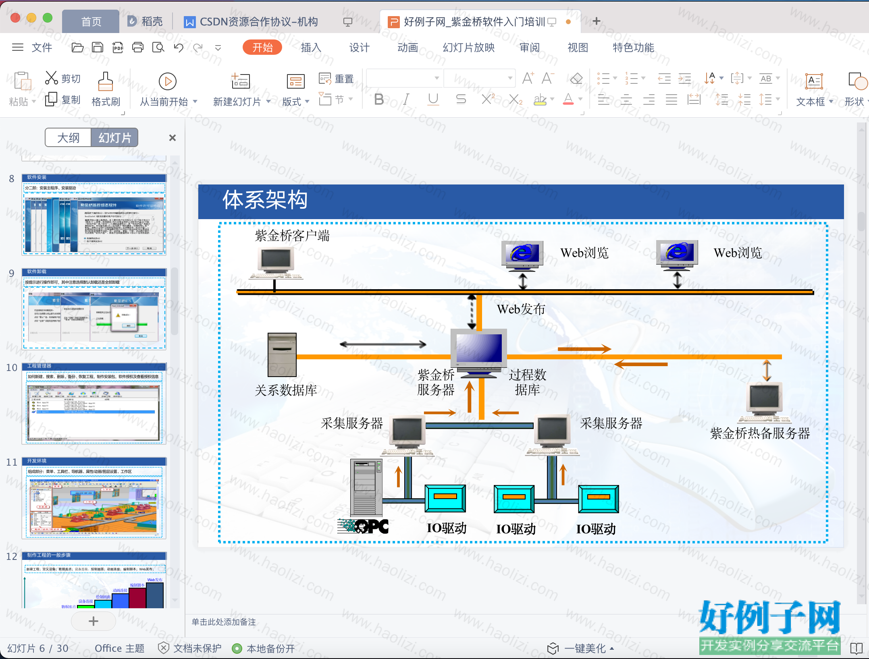Start slideshow from current slide icon

[168, 81]
